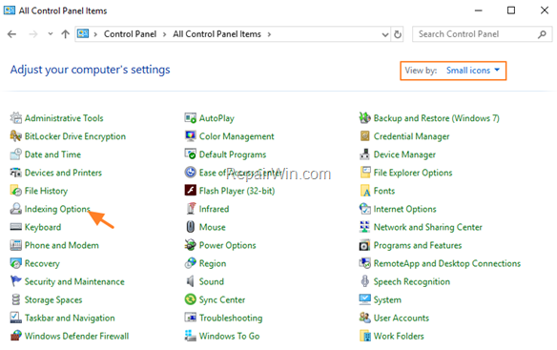The width and height of the screenshot is (557, 350).
Task: Click the Control Panel address bar icon
Action: (x=83, y=34)
